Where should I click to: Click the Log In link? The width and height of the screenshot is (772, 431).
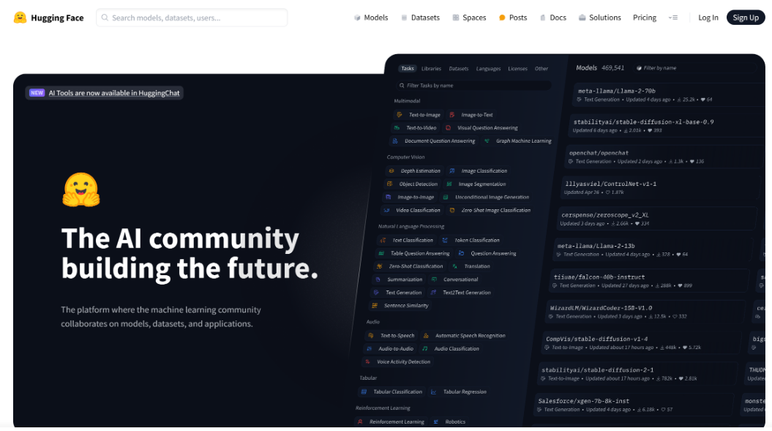click(708, 18)
